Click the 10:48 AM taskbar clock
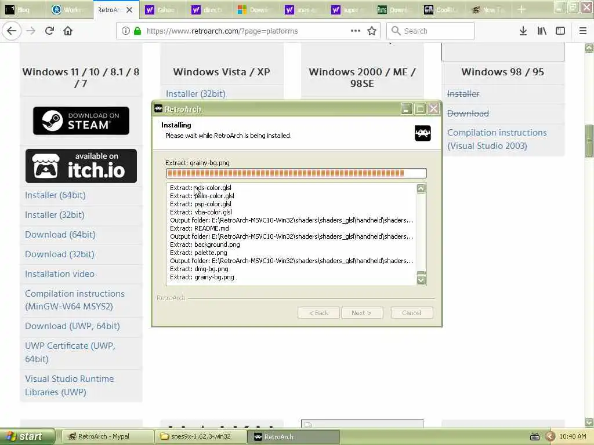 pyautogui.click(x=573, y=437)
